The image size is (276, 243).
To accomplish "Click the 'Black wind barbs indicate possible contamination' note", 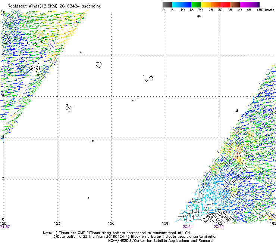I will (x=174, y=237).
